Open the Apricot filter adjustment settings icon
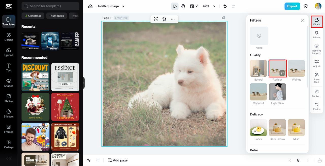Viewport: 325px width, 166px height. (282, 73)
